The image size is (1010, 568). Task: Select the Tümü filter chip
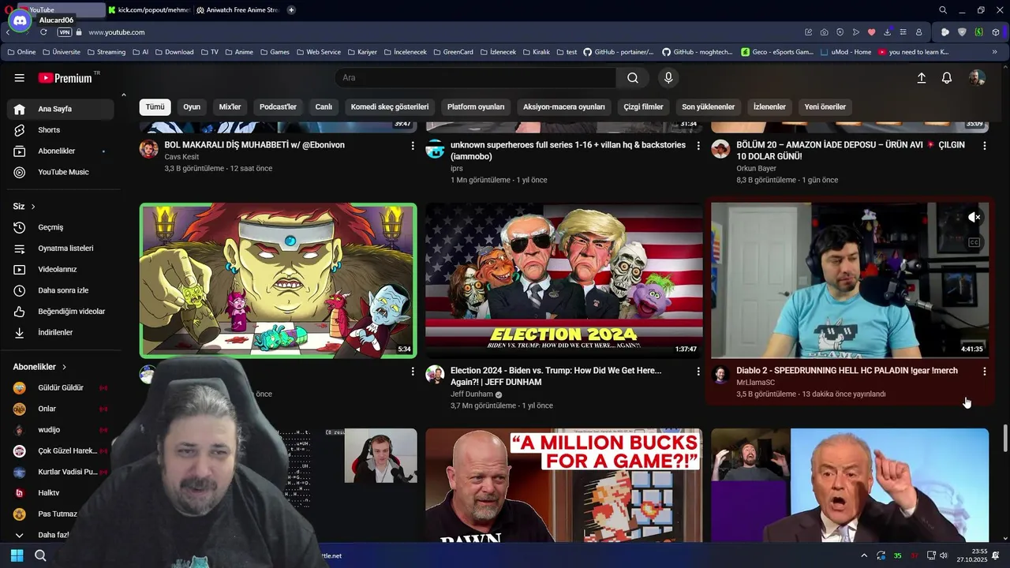coord(155,107)
